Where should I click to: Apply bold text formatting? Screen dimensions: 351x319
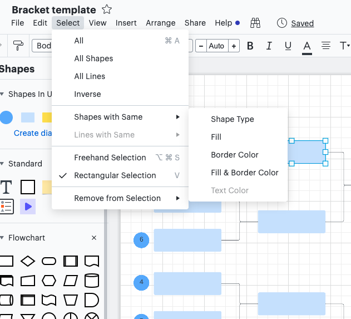click(x=250, y=46)
